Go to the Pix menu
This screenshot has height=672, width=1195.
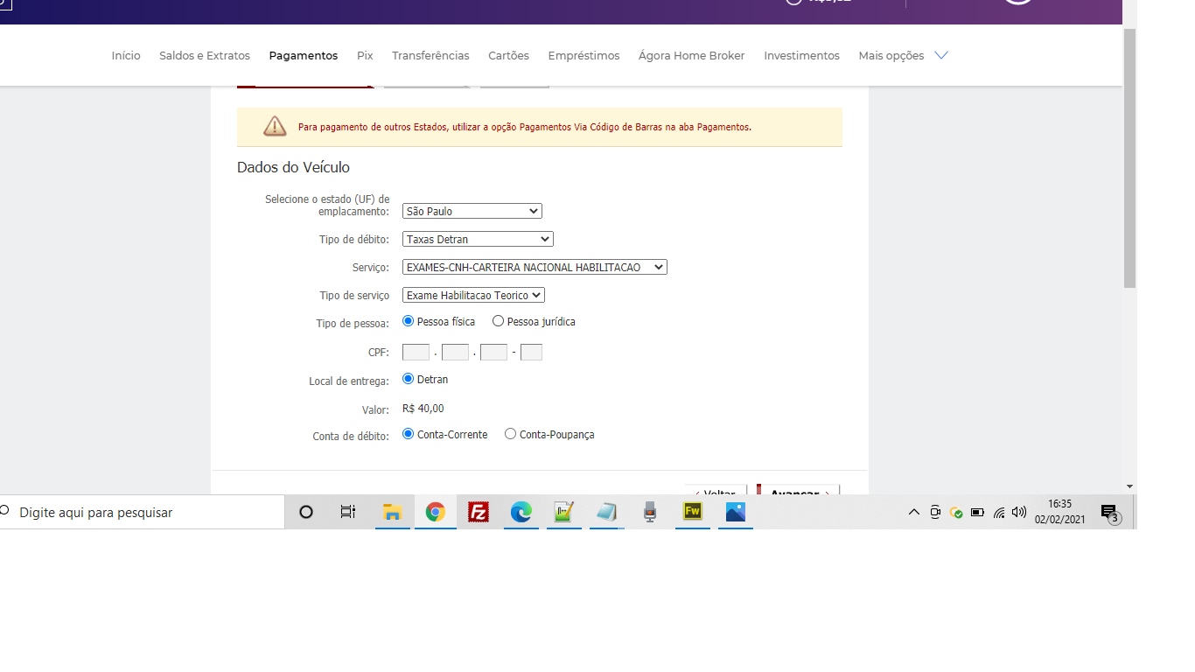pyautogui.click(x=365, y=55)
